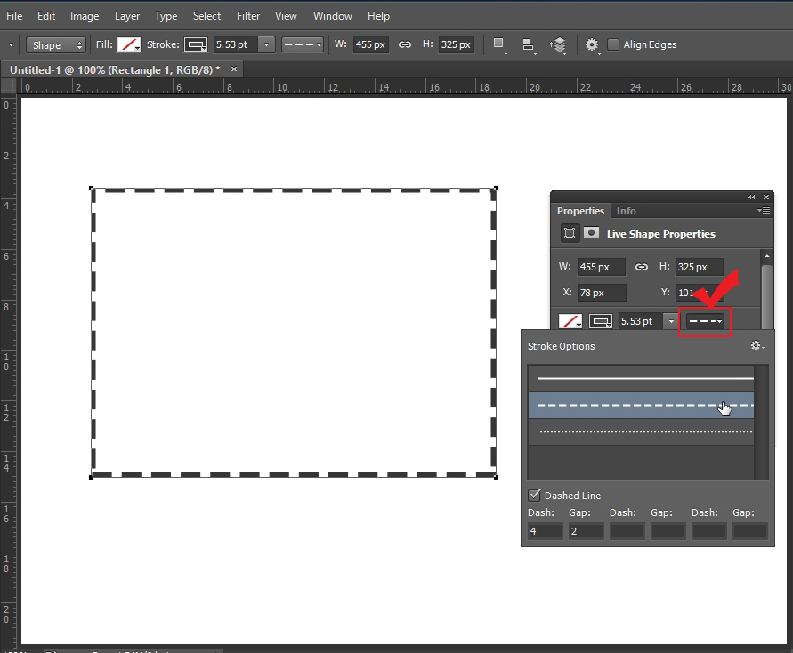Open the Select menu
Viewport: 793px width, 653px height.
point(206,16)
